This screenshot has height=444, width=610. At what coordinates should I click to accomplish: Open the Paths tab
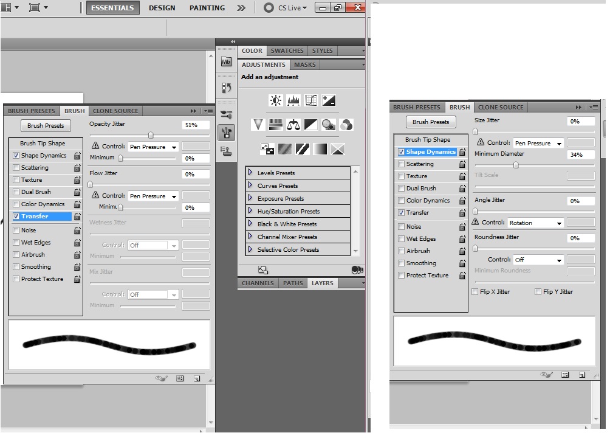coord(293,283)
